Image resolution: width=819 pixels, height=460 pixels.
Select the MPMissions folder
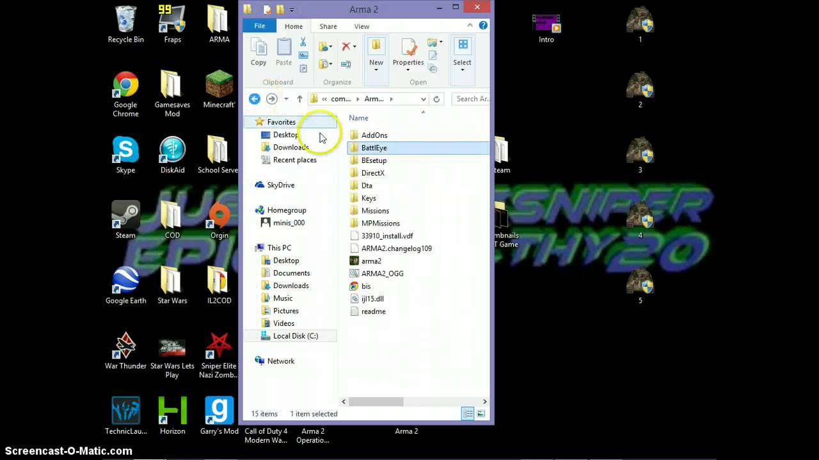(x=380, y=223)
